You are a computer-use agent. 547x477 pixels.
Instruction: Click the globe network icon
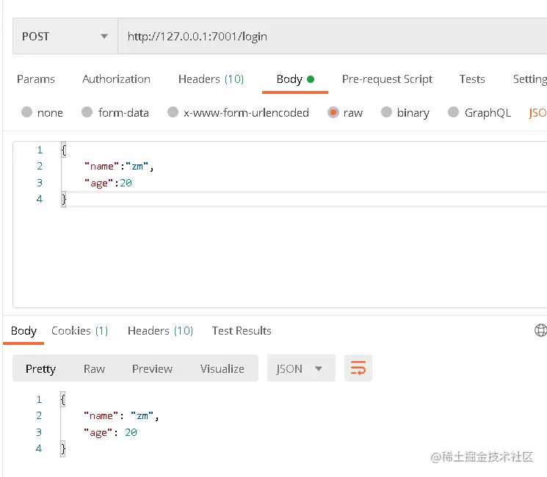click(540, 329)
